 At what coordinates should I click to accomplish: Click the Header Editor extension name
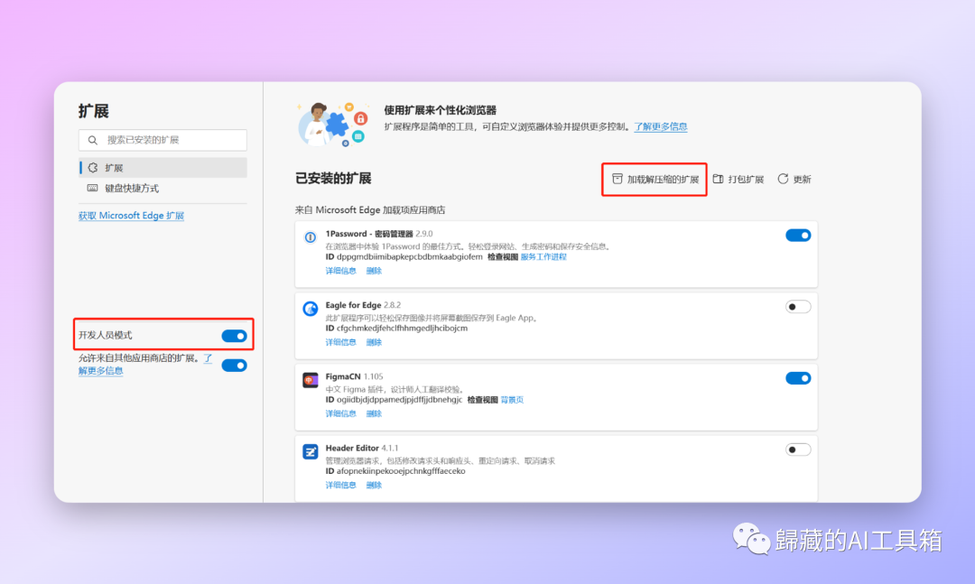click(x=352, y=449)
